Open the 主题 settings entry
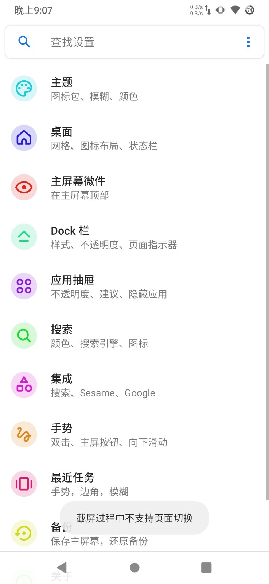This screenshot has height=584, width=269. click(134, 89)
